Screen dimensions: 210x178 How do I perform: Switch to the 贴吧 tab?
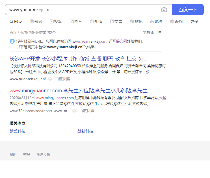click(136, 21)
